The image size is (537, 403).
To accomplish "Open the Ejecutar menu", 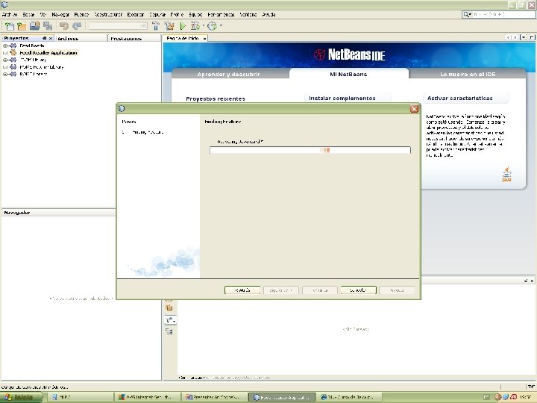I will coord(135,14).
